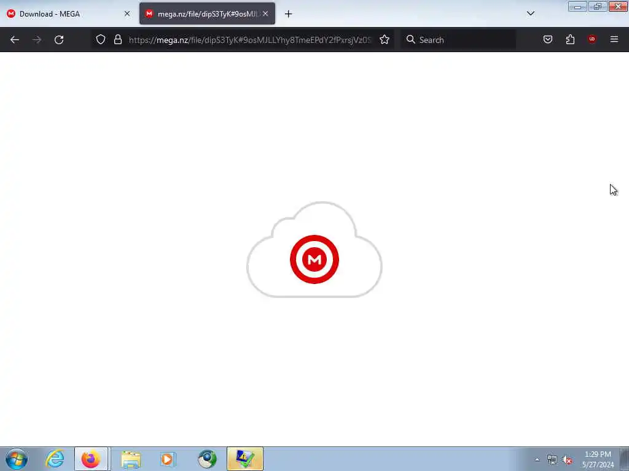The height and width of the screenshot is (471, 629).
Task: Launch Windows Media Player from taskbar
Action: coord(168,459)
